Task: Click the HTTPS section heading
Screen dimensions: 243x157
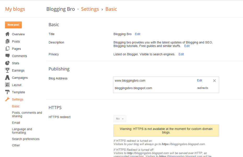Action: point(55,108)
